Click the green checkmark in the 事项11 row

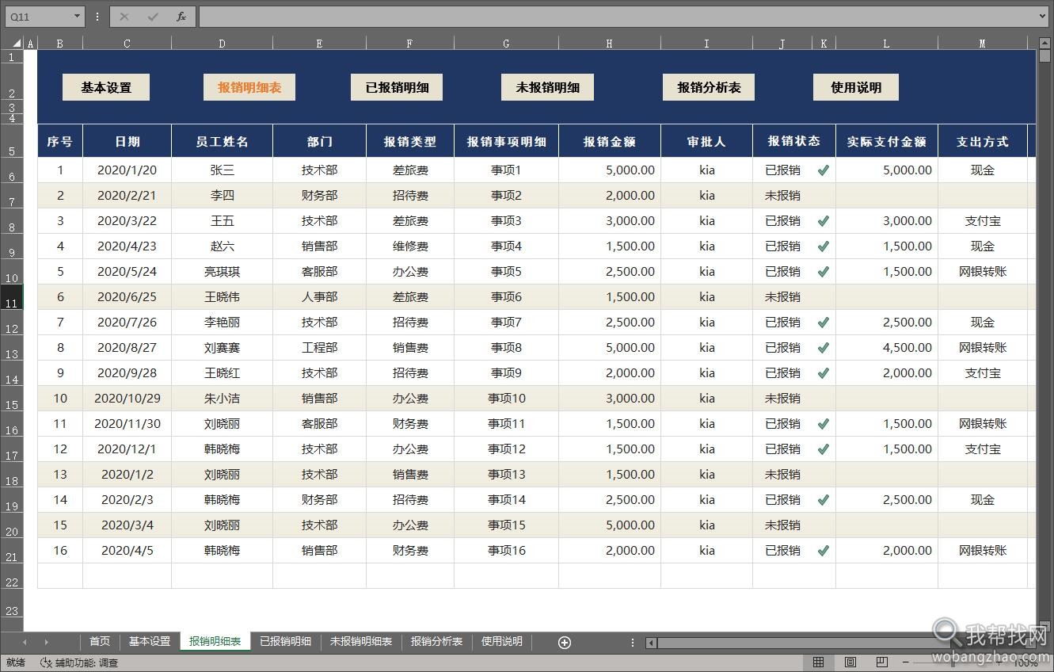click(x=824, y=423)
